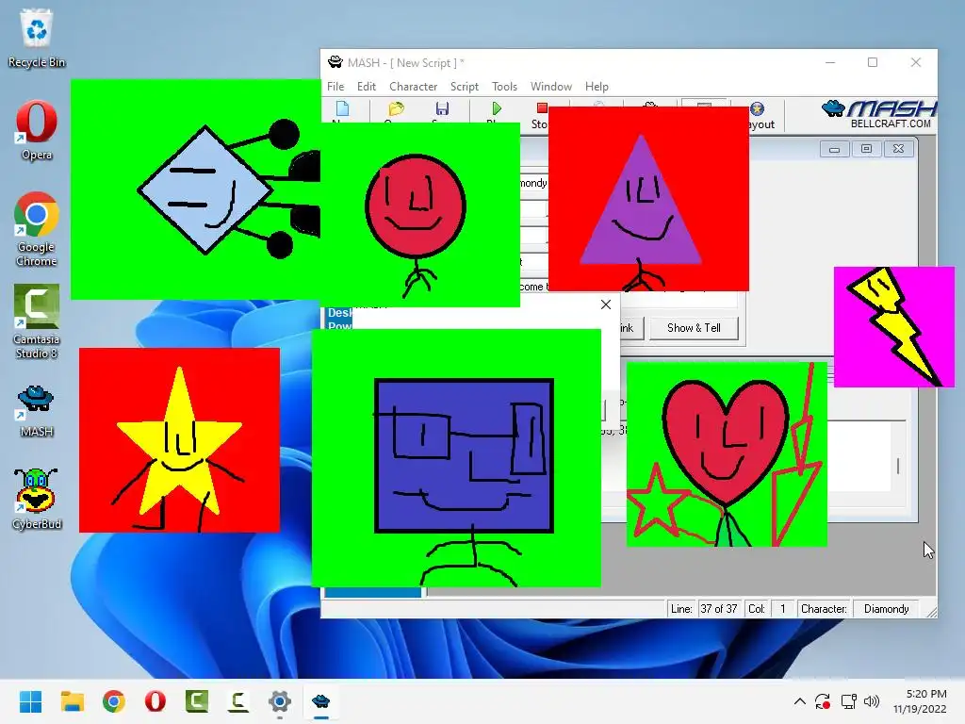
Task: Click the green Camtasia taskbar icon
Action: pyautogui.click(x=197, y=701)
